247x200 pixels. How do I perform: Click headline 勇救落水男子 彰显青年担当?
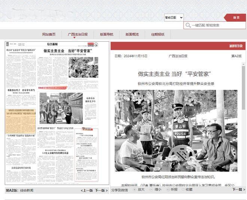[21, 90]
